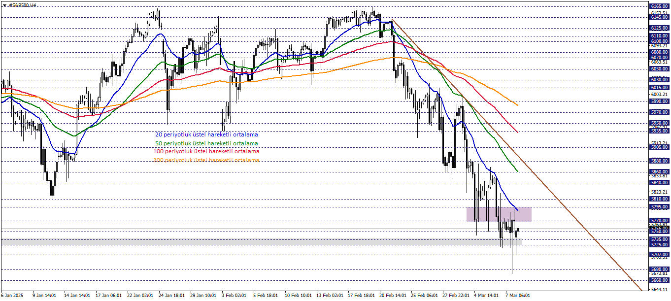Click the 5880.00 price level label
This screenshot has height=301, width=671.
tap(659, 161)
